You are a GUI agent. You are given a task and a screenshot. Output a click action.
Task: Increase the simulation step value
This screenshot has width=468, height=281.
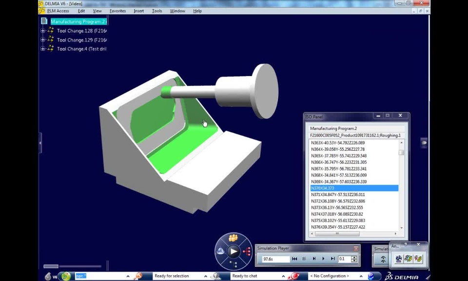point(354,258)
